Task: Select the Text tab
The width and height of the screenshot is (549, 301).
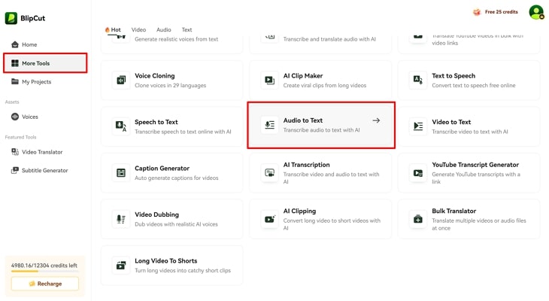Action: pos(187,30)
